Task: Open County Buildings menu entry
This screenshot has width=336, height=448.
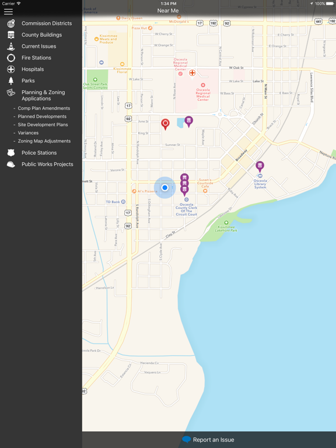Action: click(41, 35)
